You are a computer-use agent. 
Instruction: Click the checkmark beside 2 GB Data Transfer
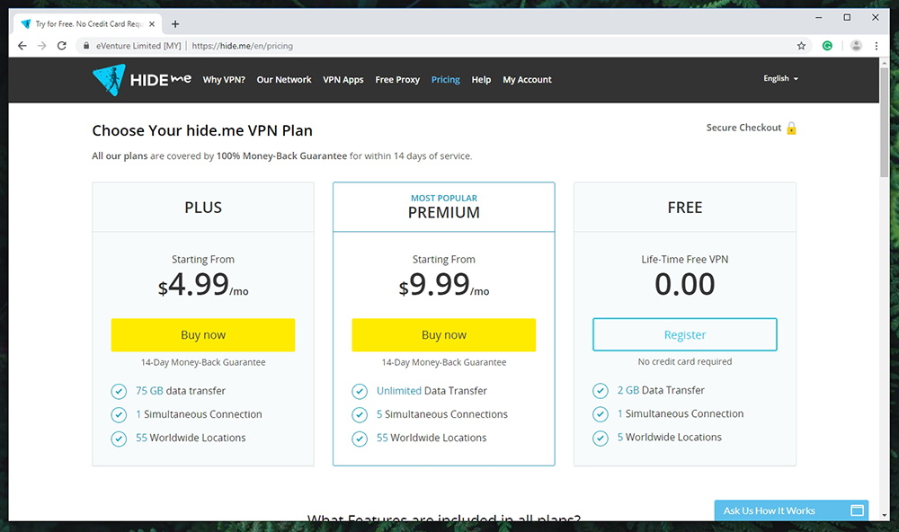601,391
